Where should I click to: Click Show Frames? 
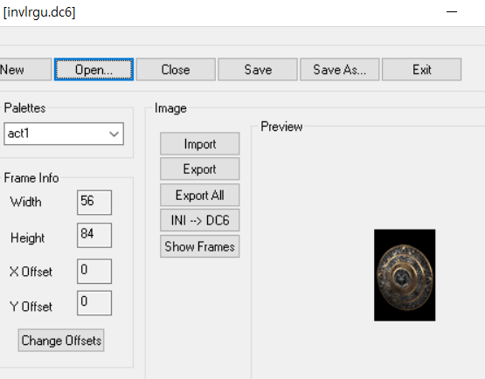click(x=200, y=246)
